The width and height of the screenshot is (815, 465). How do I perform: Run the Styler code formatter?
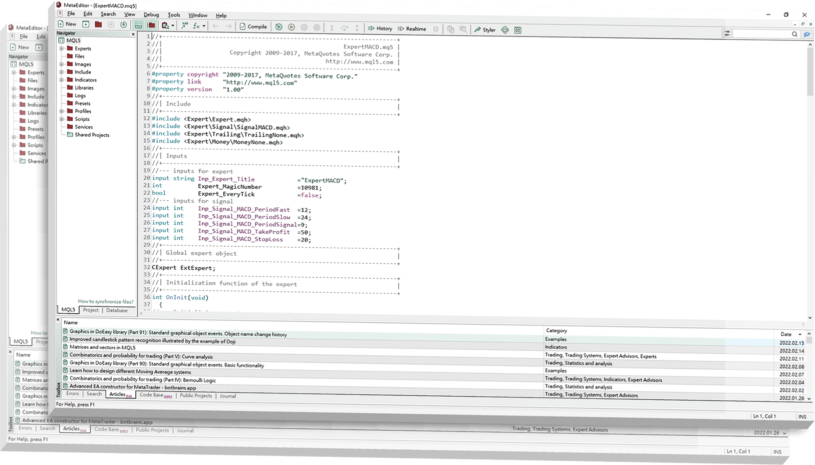click(x=485, y=30)
